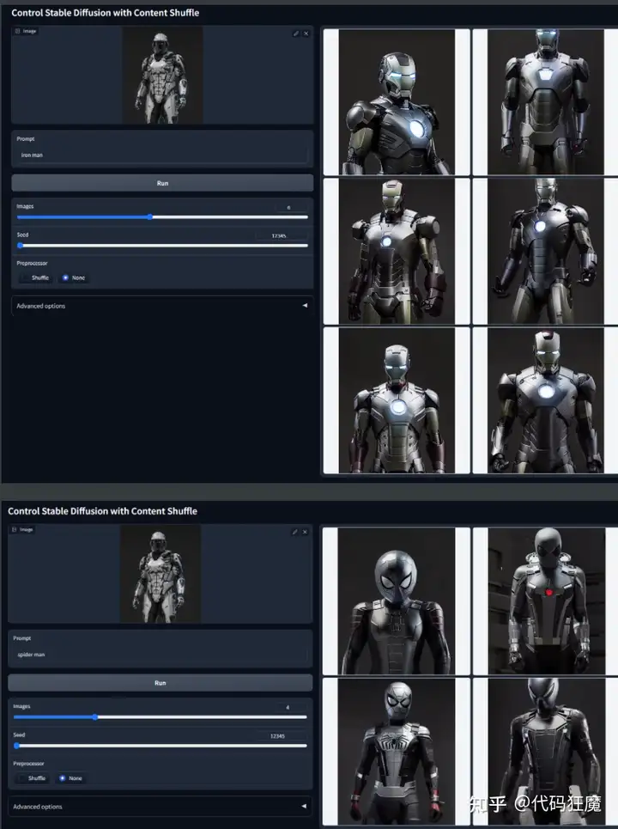Click the edit pencil icon in the iron man panel

coord(296,34)
